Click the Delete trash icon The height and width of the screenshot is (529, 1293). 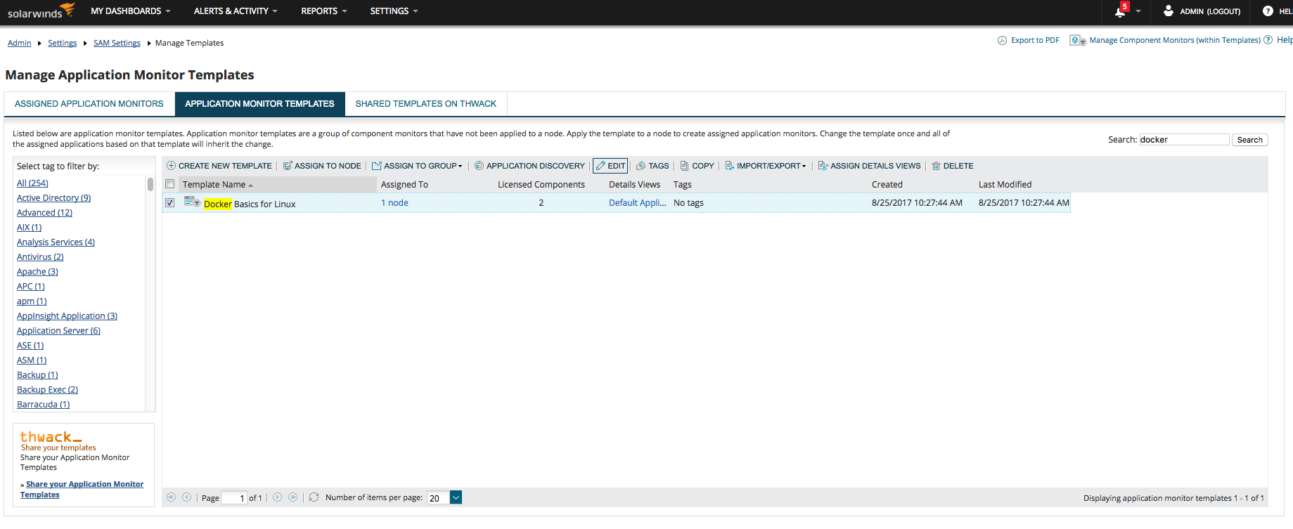pos(936,166)
